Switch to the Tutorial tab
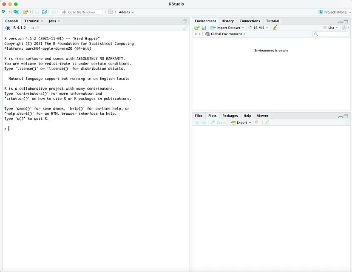 tap(273, 21)
